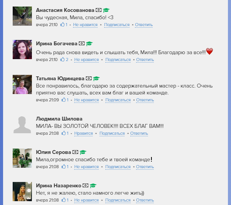Toggle 'Нравится' on Людмила Шилова's comment
Image resolution: width=231 pixels, height=205 pixels.
(x=83, y=133)
